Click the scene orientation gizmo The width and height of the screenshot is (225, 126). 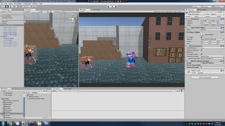[x=73, y=19]
